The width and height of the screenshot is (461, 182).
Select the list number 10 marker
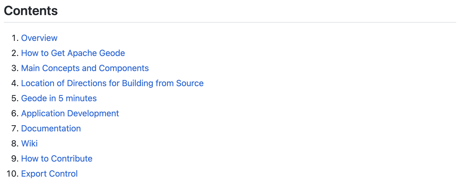click(12, 174)
